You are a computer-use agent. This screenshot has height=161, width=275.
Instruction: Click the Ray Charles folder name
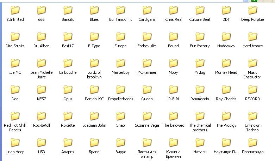[x=226, y=99]
